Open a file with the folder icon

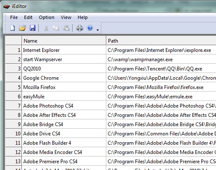click(x=22, y=28)
